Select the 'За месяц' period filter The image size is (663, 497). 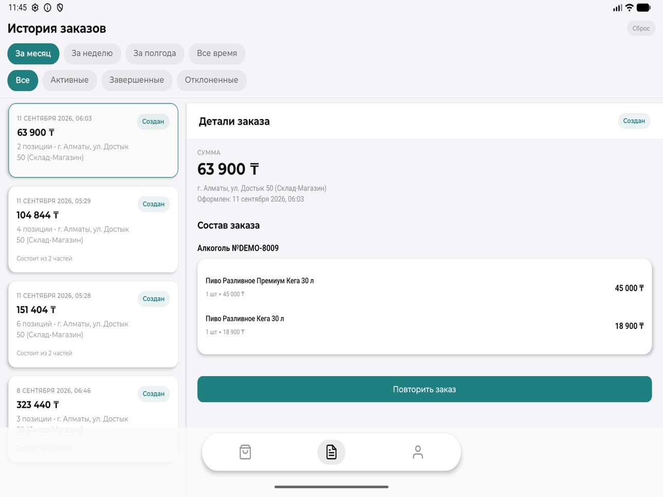click(x=33, y=53)
